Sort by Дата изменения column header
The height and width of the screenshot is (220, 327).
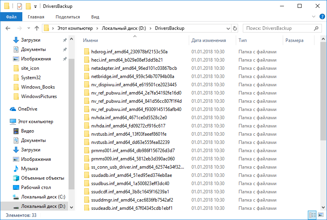click(209, 40)
